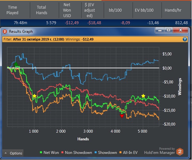
Task: Select the -8,09 bb/100 cell
Action: point(125,23)
